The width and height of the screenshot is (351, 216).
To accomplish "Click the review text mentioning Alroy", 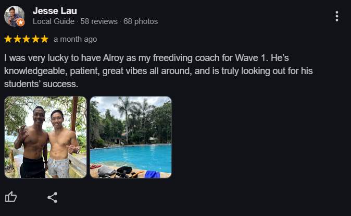I will click(x=146, y=58).
